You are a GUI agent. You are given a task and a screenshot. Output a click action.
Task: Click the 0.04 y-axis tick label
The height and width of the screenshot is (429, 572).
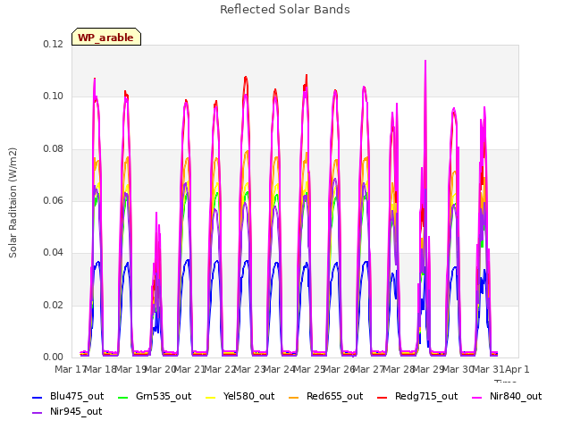coord(54,253)
